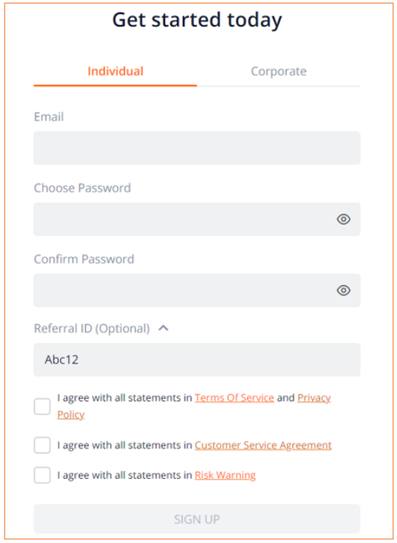Collapse the Referral ID section chevron
Screen dimensions: 397x543
(x=163, y=328)
